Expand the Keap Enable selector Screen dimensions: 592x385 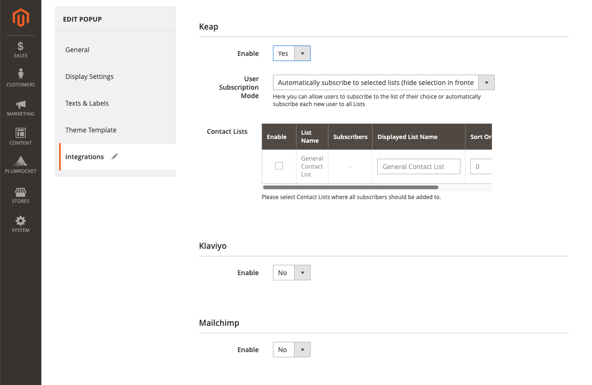coord(303,53)
